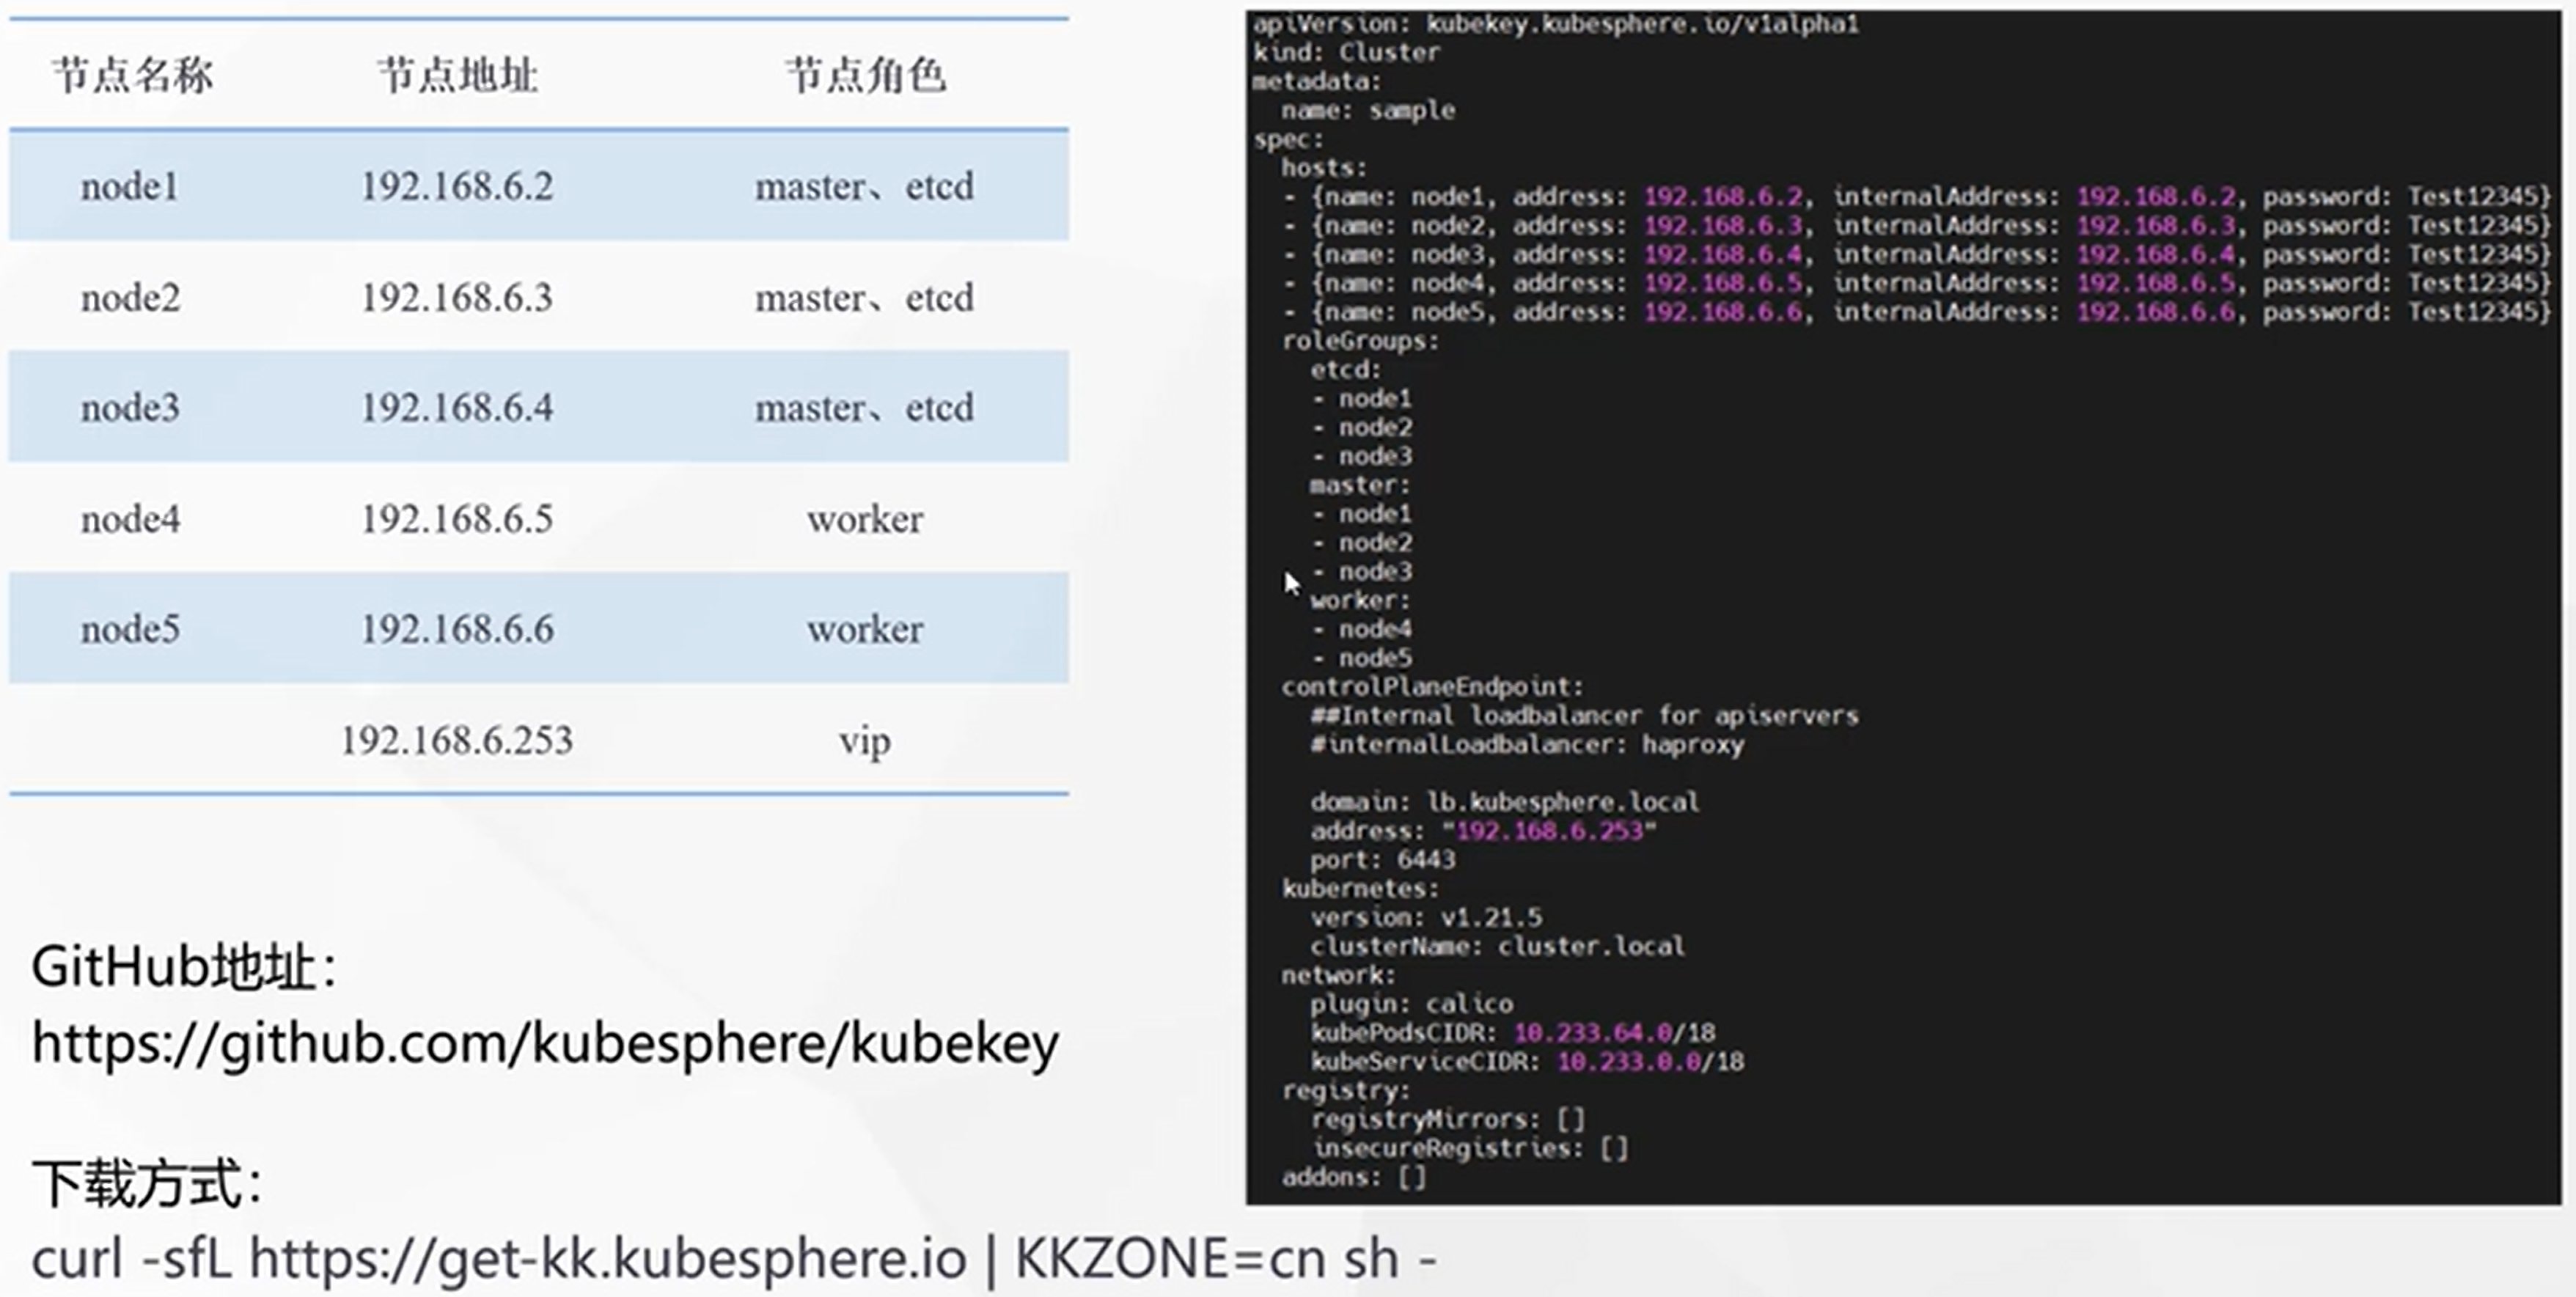Click the table address 192.168.6.6
2576x1297 pixels.
pos(457,629)
